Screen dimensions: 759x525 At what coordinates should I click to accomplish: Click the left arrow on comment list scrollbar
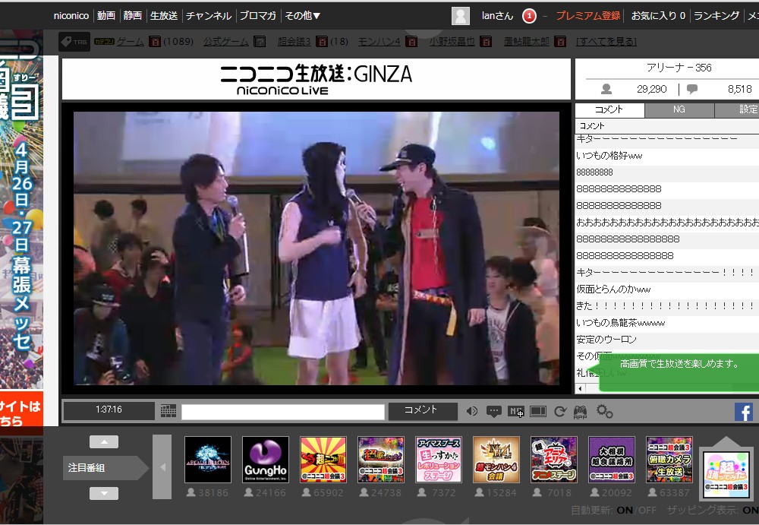pyautogui.click(x=579, y=388)
